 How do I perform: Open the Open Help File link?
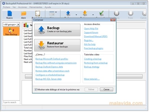coord(91,28)
